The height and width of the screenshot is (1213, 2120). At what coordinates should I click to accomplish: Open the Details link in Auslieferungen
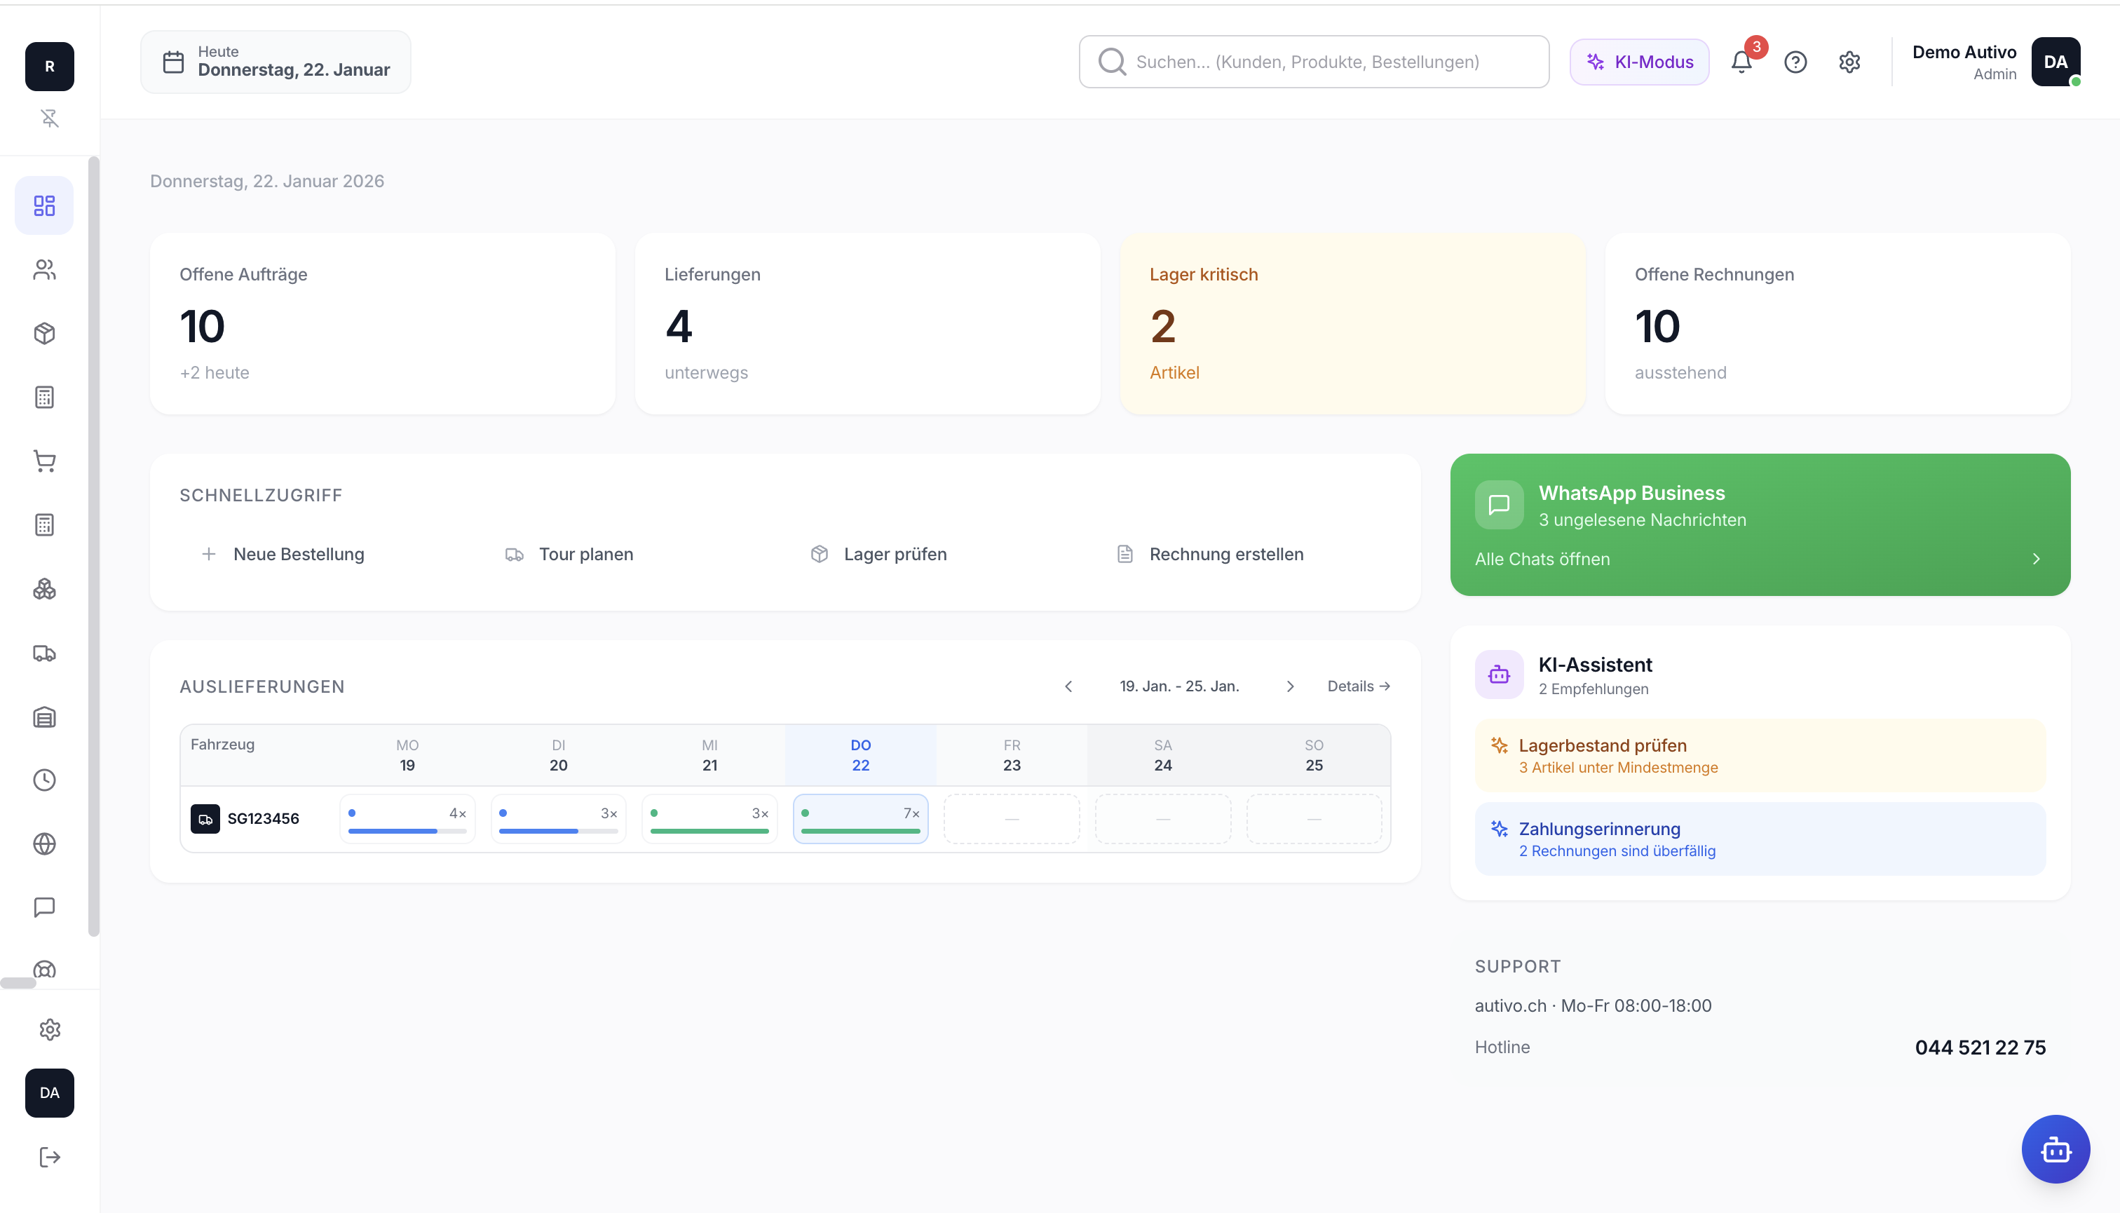pos(1358,686)
